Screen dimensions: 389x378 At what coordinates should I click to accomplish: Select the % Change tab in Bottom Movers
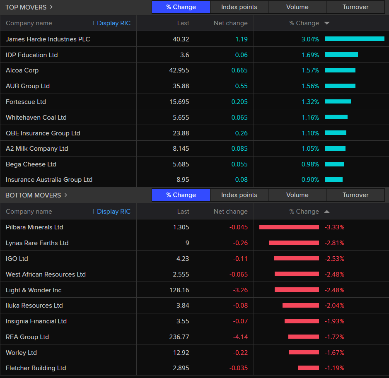(x=181, y=195)
